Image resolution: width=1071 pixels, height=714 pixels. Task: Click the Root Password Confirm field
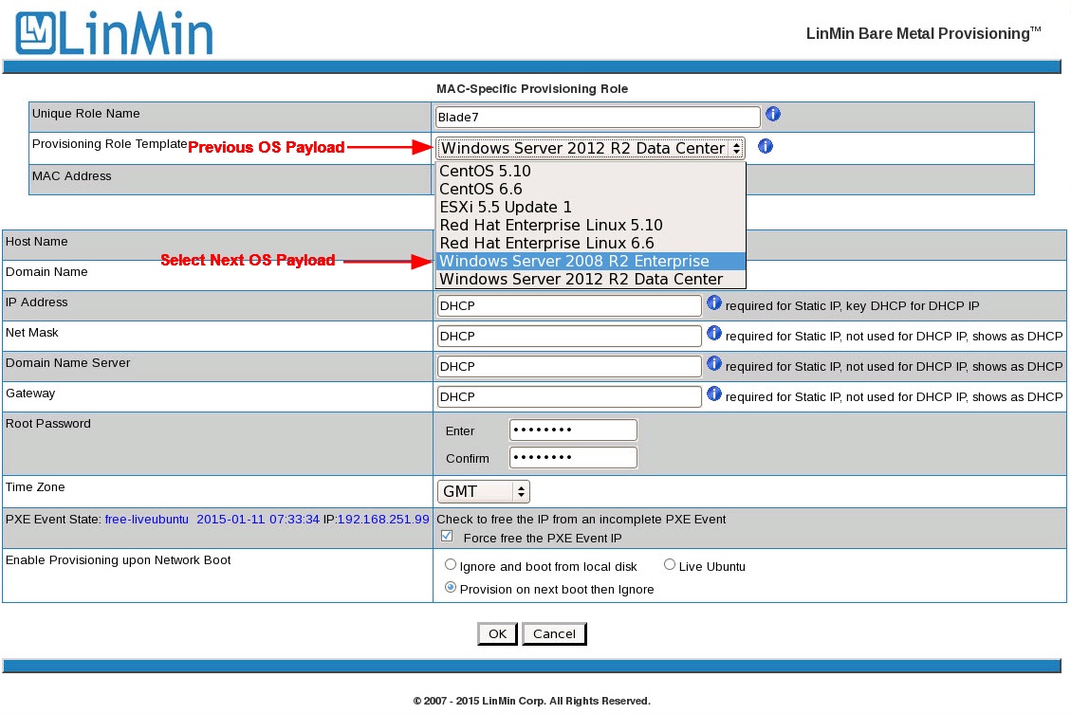(x=573, y=457)
